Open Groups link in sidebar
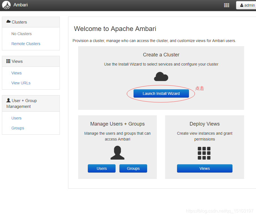The width and height of the screenshot is (256, 216). (x=18, y=128)
